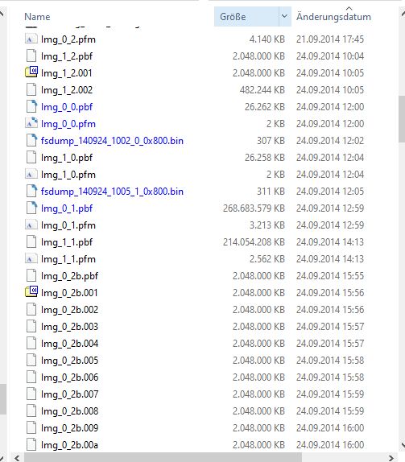Click the horizontal scrollbar right arrow
Viewport: 405px width, 462px height.
(x=391, y=458)
